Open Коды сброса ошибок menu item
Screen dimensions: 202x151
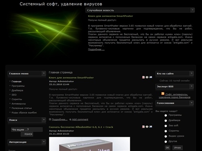[x=24, y=112]
